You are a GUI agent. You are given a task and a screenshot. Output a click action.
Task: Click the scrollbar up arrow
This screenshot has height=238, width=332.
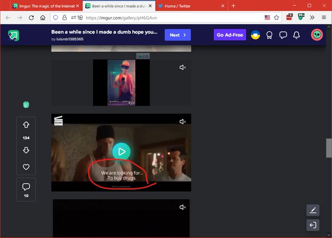(329, 27)
